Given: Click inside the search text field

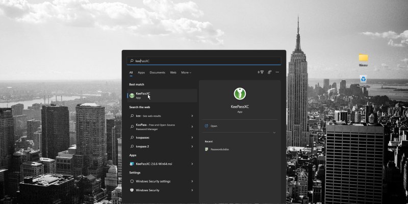Looking at the screenshot, I should (x=204, y=61).
